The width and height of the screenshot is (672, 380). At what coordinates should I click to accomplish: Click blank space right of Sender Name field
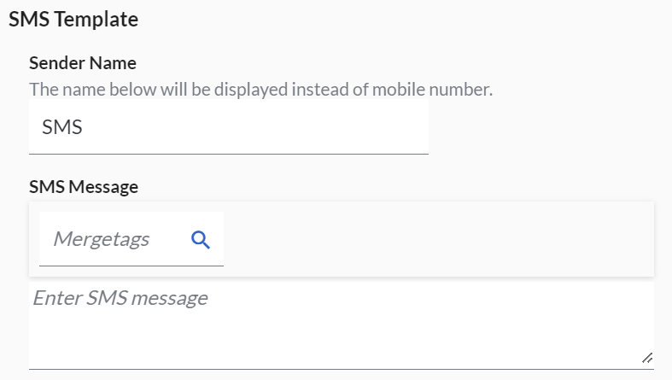[546, 127]
